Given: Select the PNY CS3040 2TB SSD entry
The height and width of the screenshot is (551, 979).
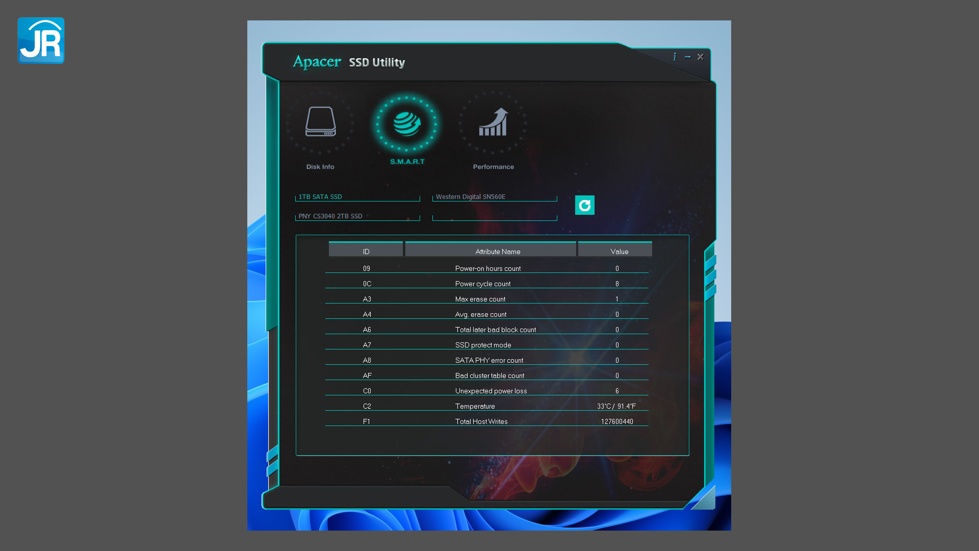Looking at the screenshot, I should coord(357,216).
